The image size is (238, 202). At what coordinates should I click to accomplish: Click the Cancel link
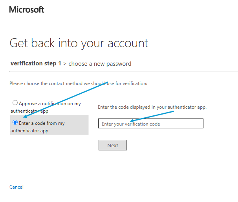point(16,187)
